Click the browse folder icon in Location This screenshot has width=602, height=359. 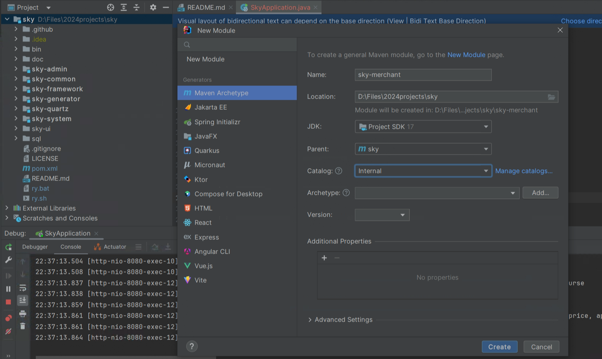(551, 97)
